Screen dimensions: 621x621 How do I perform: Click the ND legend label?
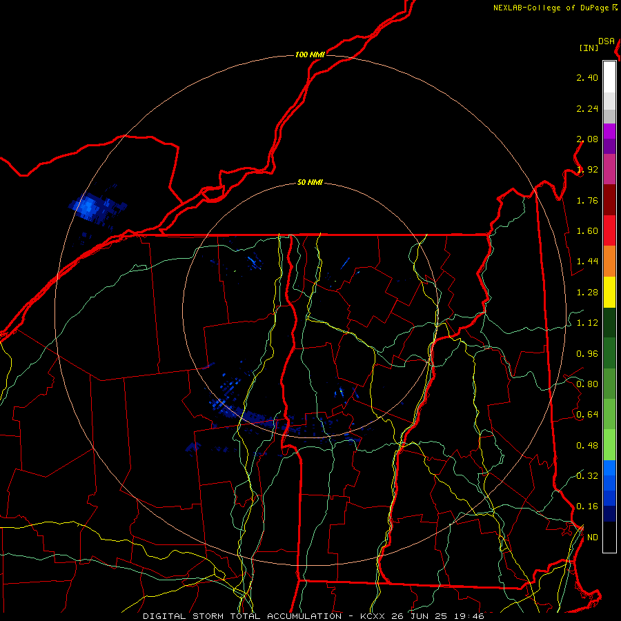click(x=593, y=538)
